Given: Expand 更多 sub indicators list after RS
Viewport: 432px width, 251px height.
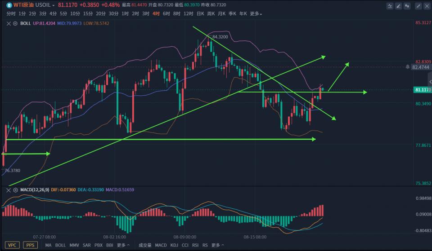Looking at the screenshot, I should (x=217, y=245).
